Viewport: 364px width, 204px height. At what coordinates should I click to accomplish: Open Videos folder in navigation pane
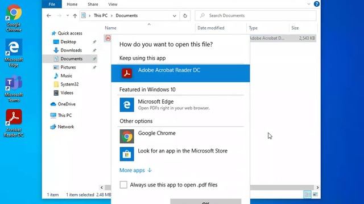tap(67, 93)
